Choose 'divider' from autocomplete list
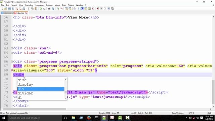Screen dimensions: 215x121 coord(41,93)
